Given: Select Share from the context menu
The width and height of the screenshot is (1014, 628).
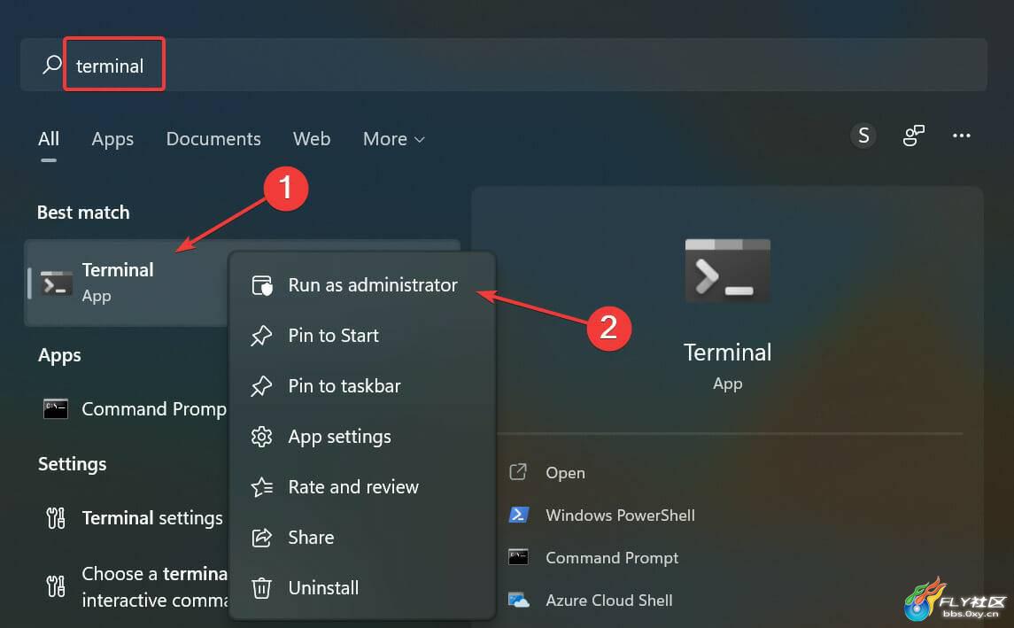Looking at the screenshot, I should (363, 538).
